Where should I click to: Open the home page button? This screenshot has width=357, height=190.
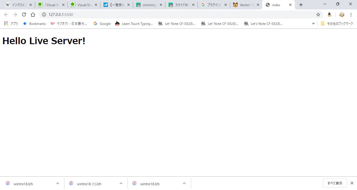point(33,15)
